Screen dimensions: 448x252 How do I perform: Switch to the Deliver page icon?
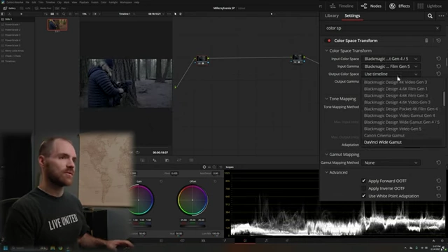coord(287,241)
